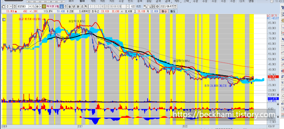Select 년 yearly period button
Image resolution: width=284 pixels, height=129 pixels.
tap(74, 6)
